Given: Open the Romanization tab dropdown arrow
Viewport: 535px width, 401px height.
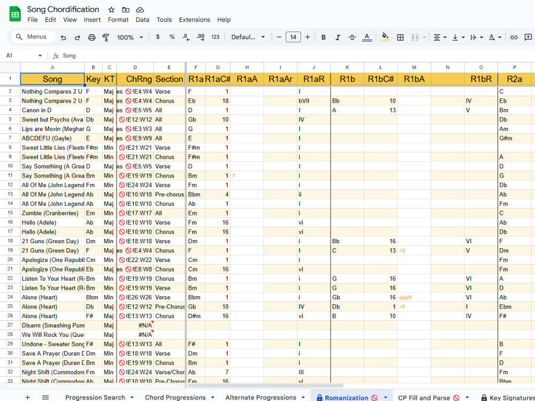Looking at the screenshot, I should [x=386, y=398].
